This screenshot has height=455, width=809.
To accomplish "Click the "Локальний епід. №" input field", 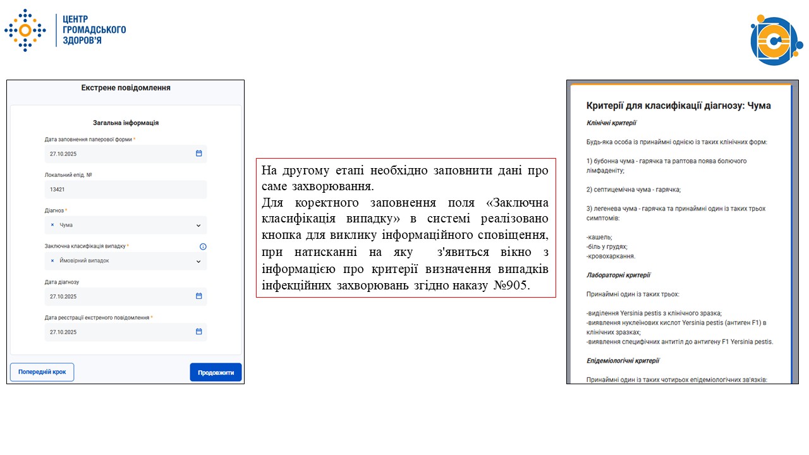I will pyautogui.click(x=126, y=189).
